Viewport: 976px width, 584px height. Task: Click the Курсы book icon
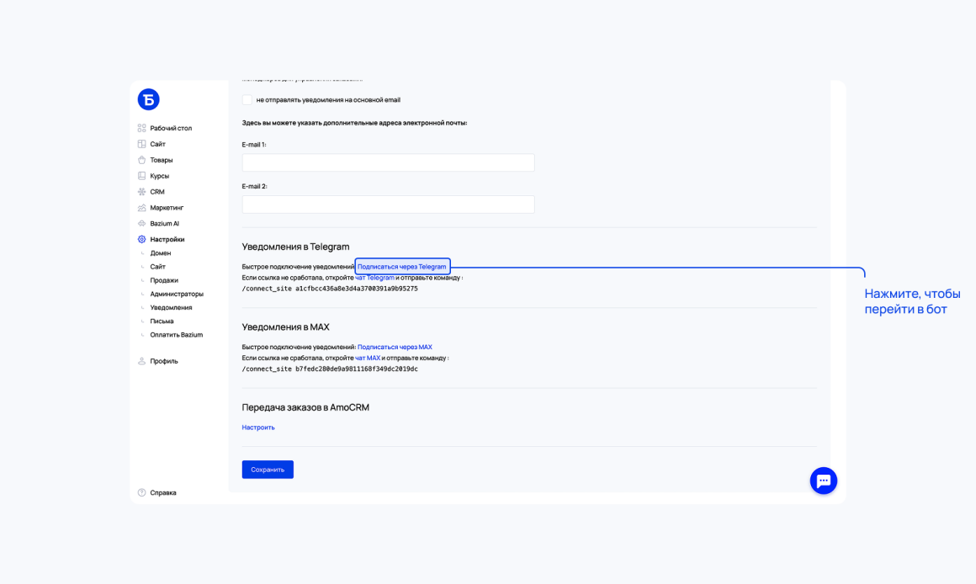click(142, 176)
